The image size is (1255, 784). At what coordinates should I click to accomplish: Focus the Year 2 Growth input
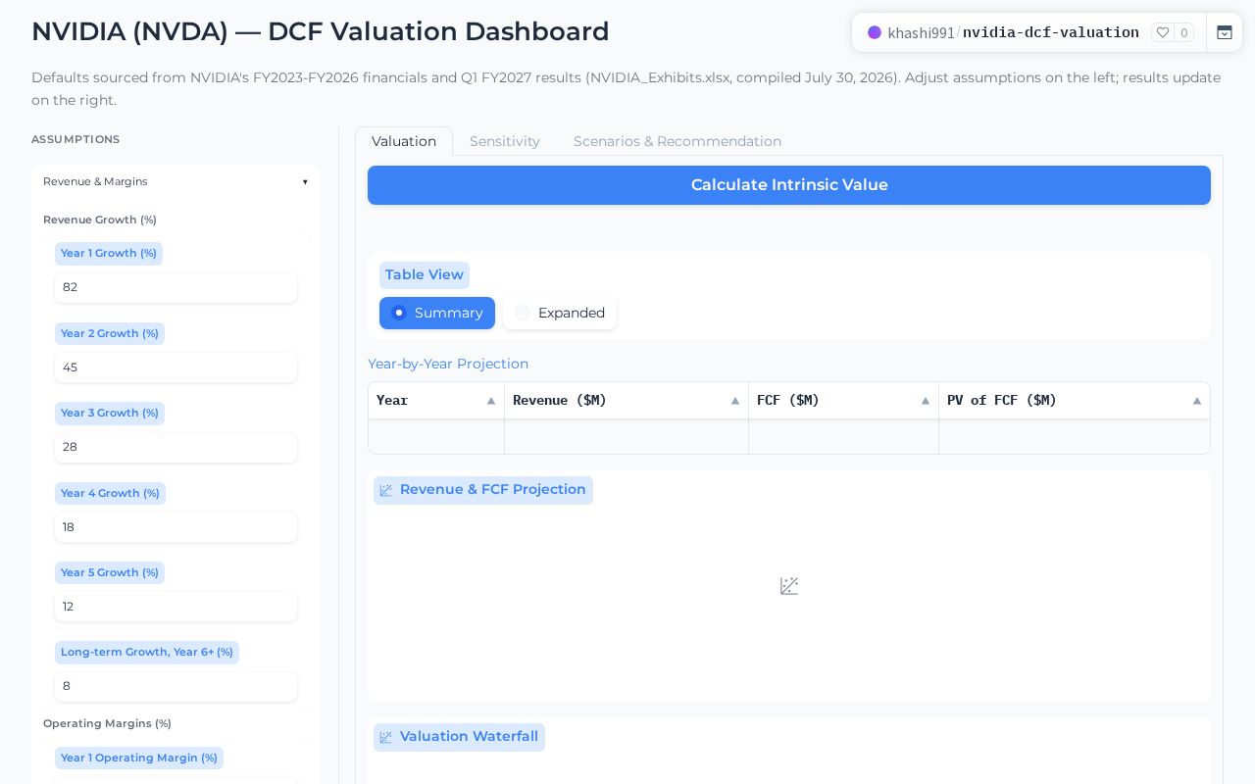(176, 367)
